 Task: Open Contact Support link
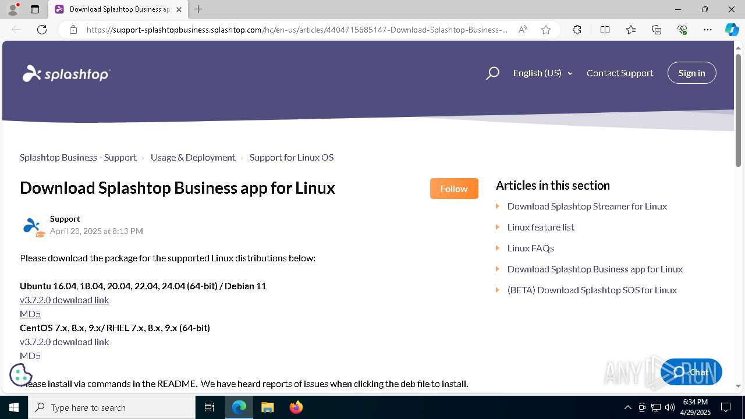tap(620, 73)
